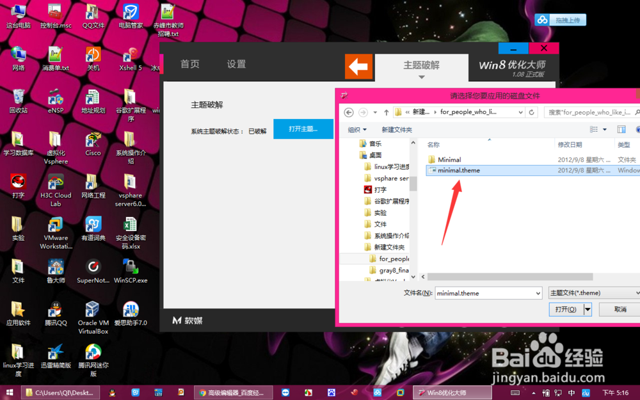Click the 拖拽上传 upload control
This screenshot has width=640, height=400.
[x=560, y=19]
